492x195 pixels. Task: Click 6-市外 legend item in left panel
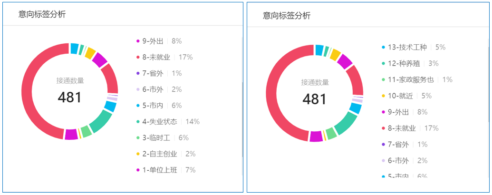pyautogui.click(x=153, y=89)
